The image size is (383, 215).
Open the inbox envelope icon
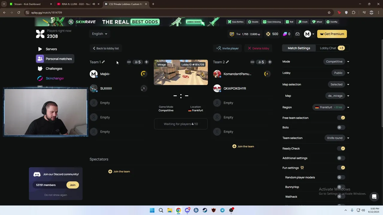point(297,34)
